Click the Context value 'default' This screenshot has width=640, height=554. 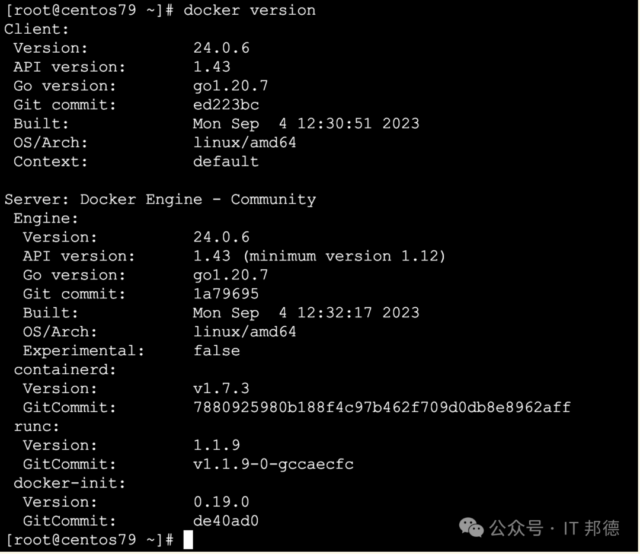click(x=226, y=161)
